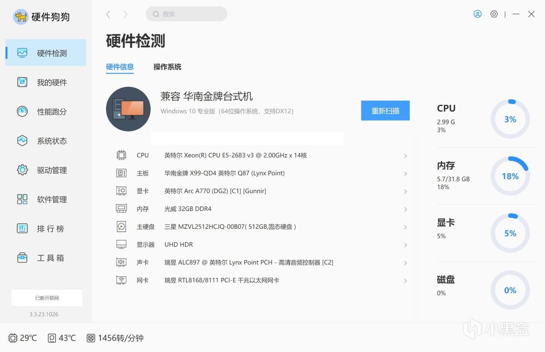Click the 磁盘 0% usage ring
Image resolution: width=545 pixels, height=352 pixels.
[510, 290]
